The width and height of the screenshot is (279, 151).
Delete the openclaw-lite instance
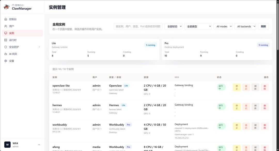265,87
